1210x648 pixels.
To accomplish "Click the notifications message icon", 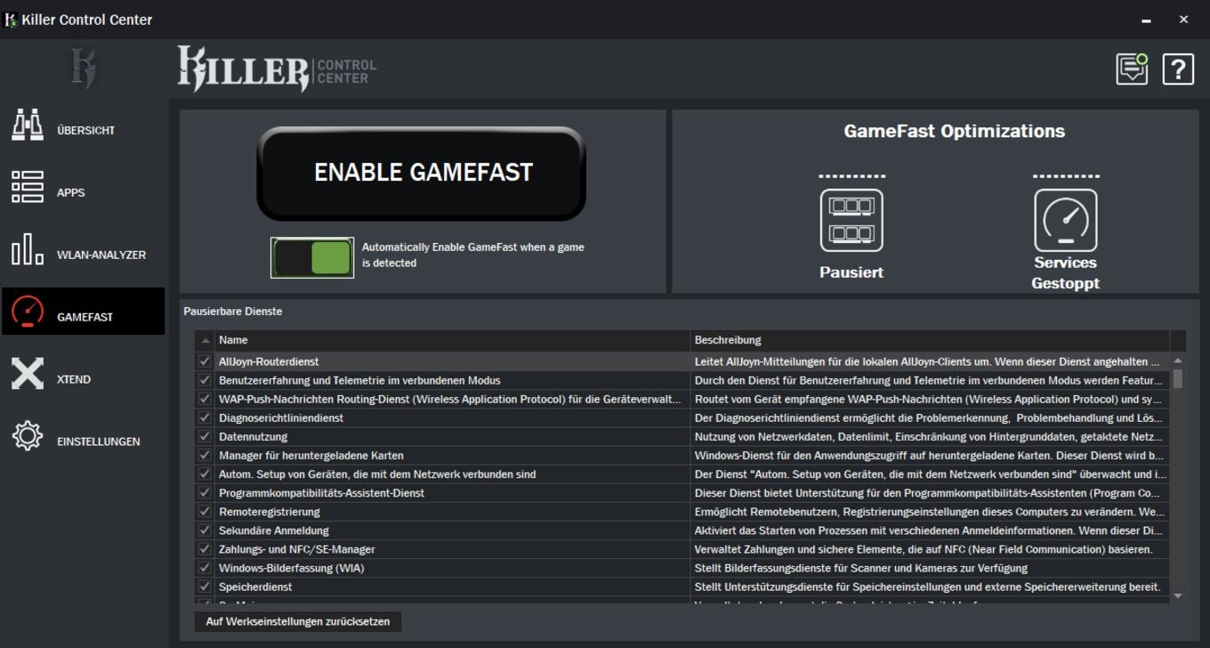I will click(x=1133, y=69).
